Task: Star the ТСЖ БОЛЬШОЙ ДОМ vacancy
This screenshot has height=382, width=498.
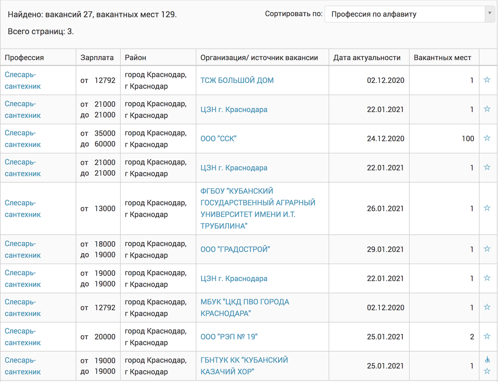Action: (487, 80)
